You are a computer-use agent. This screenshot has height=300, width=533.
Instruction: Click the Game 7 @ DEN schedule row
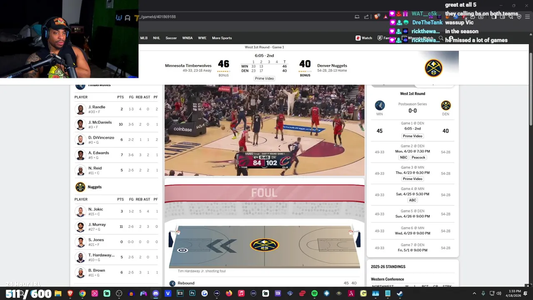point(413,247)
